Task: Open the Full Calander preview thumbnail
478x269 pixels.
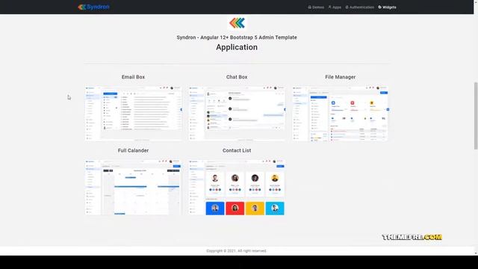Action: tap(133, 188)
